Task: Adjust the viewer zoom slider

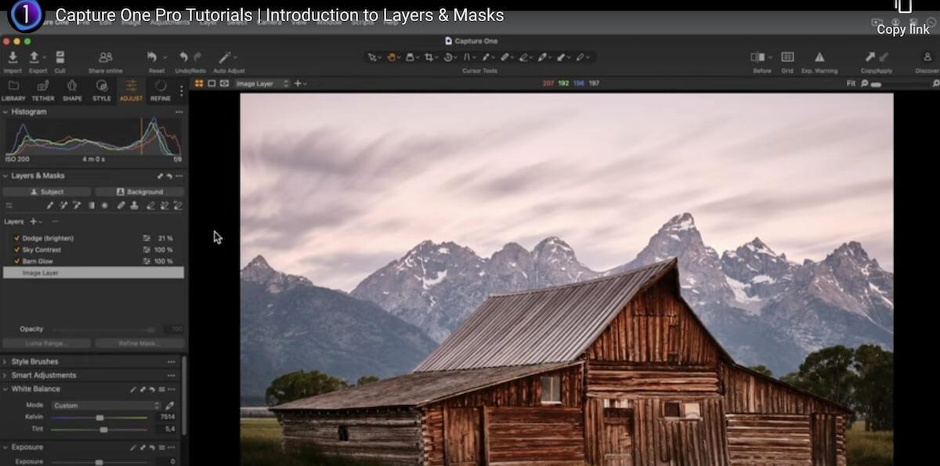Action: [876, 83]
